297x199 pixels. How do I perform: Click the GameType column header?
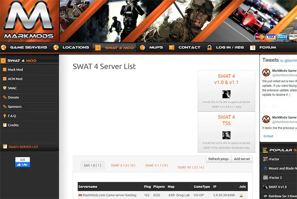pos(202,187)
